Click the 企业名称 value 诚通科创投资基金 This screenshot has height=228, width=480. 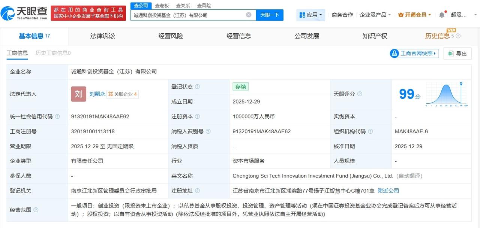[x=114, y=72]
